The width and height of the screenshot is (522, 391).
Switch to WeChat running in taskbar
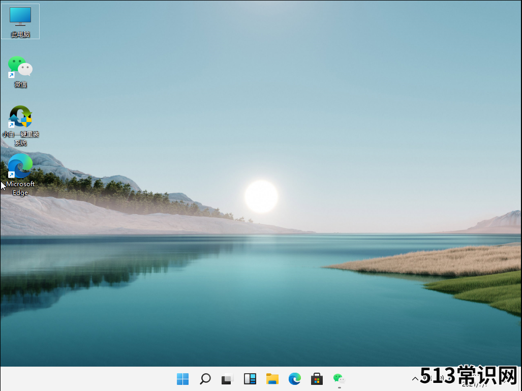(x=339, y=379)
